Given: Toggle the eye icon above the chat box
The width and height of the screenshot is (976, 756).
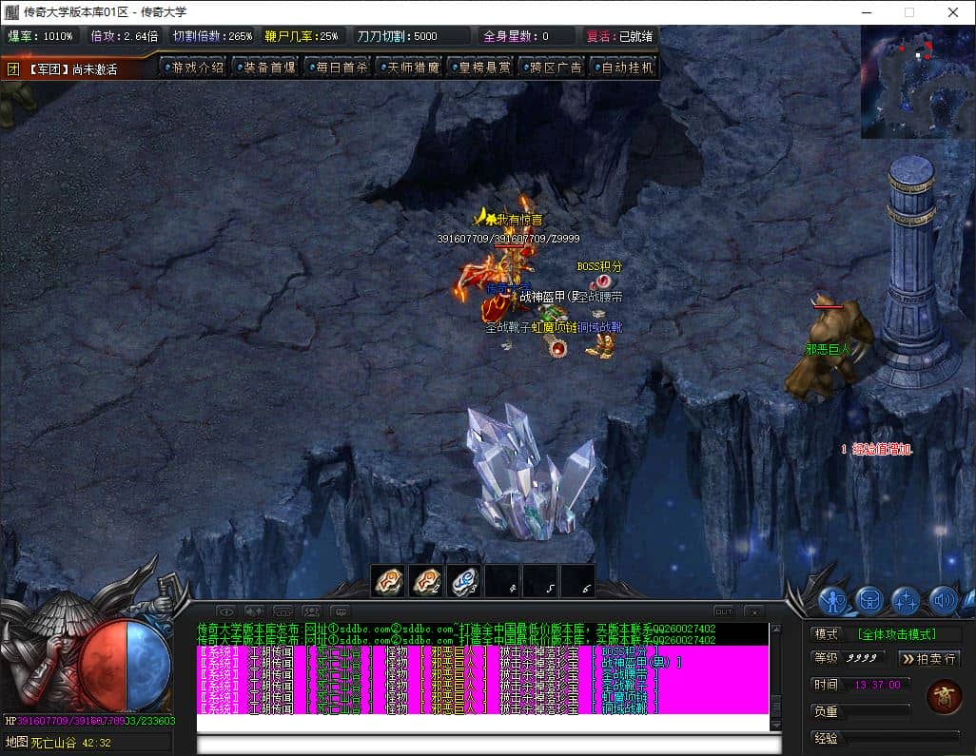Looking at the screenshot, I should point(226,611).
